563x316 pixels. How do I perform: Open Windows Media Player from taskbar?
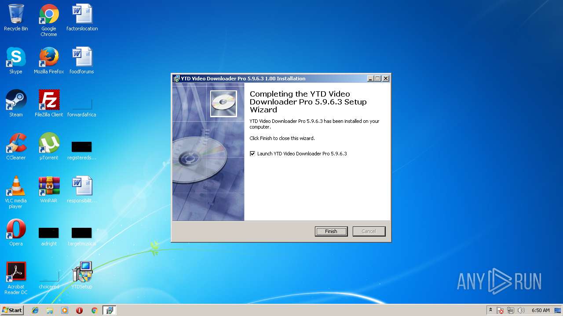click(x=65, y=310)
